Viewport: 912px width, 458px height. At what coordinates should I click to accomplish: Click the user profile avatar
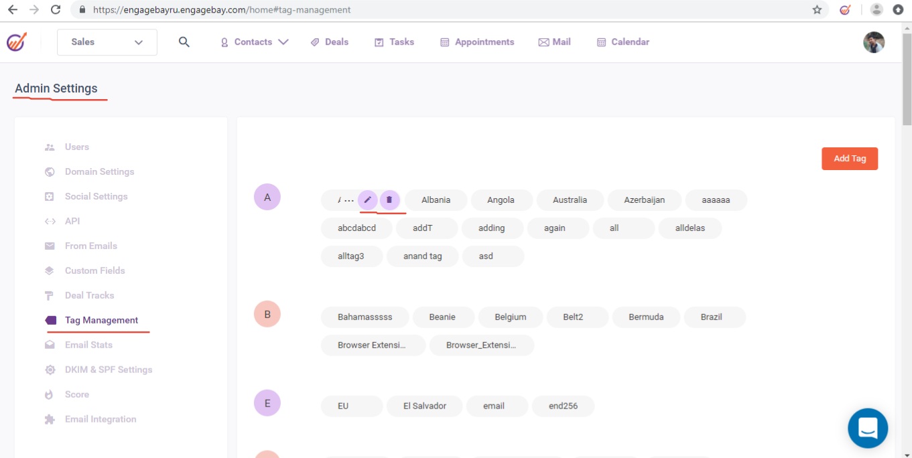pyautogui.click(x=873, y=42)
